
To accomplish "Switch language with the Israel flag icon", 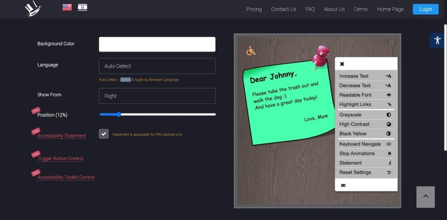I will point(83,7).
